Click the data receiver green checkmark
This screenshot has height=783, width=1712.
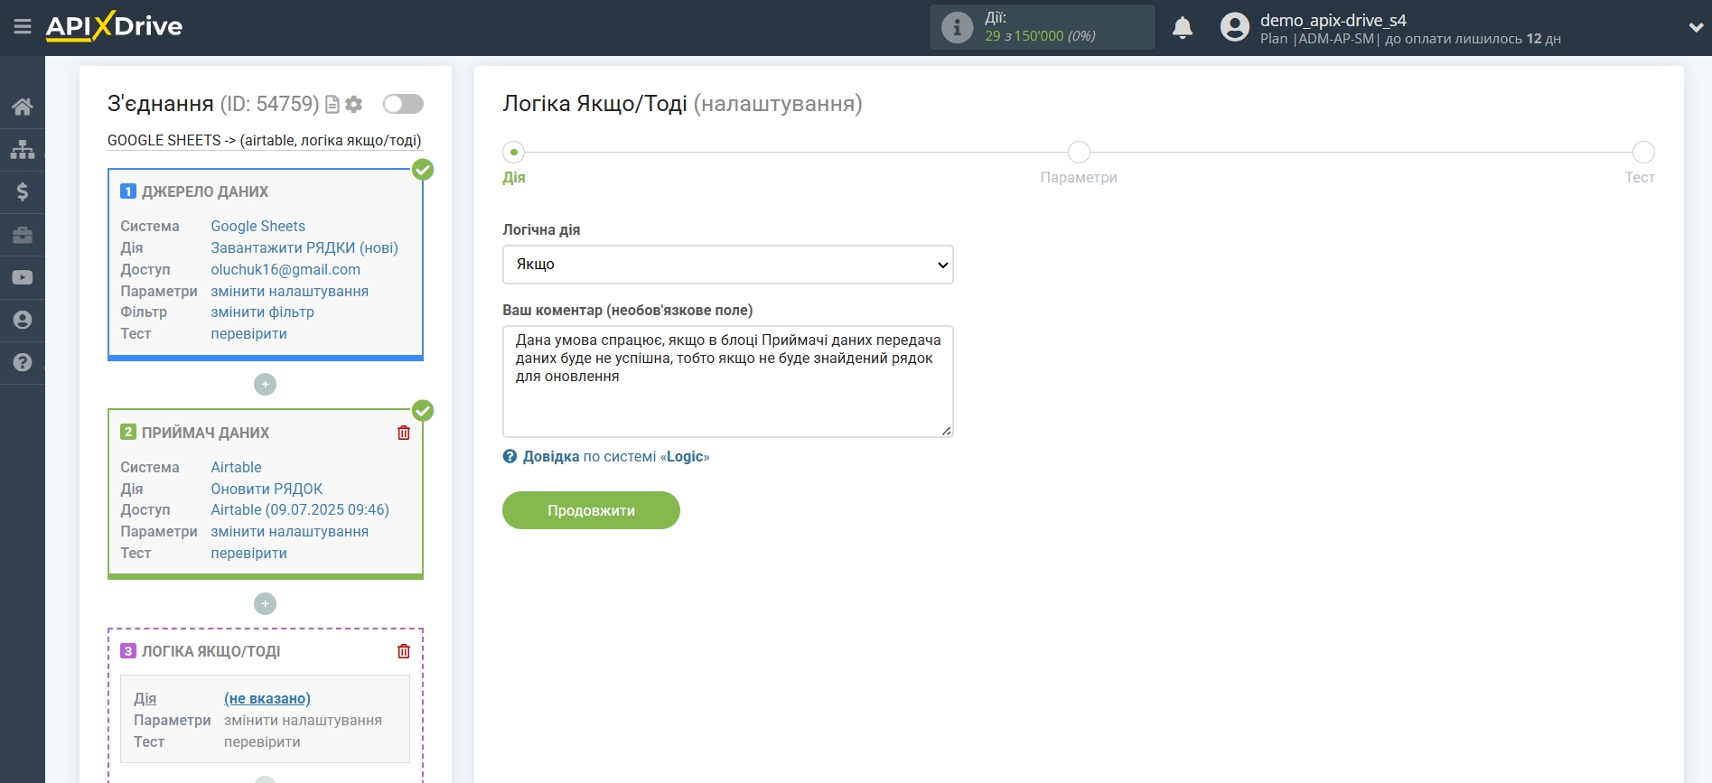423,411
